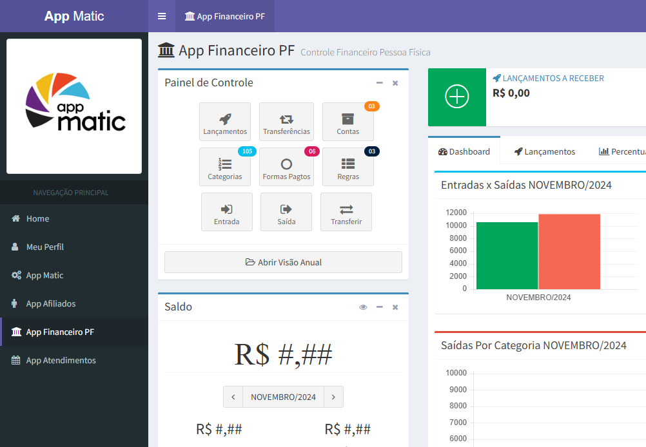
Task: Open the Saída entry form
Action: 286,212
